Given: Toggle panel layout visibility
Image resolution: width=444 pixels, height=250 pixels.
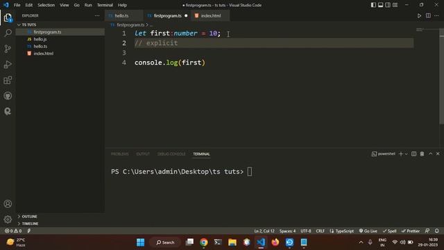Looking at the screenshot, I should [x=381, y=5].
